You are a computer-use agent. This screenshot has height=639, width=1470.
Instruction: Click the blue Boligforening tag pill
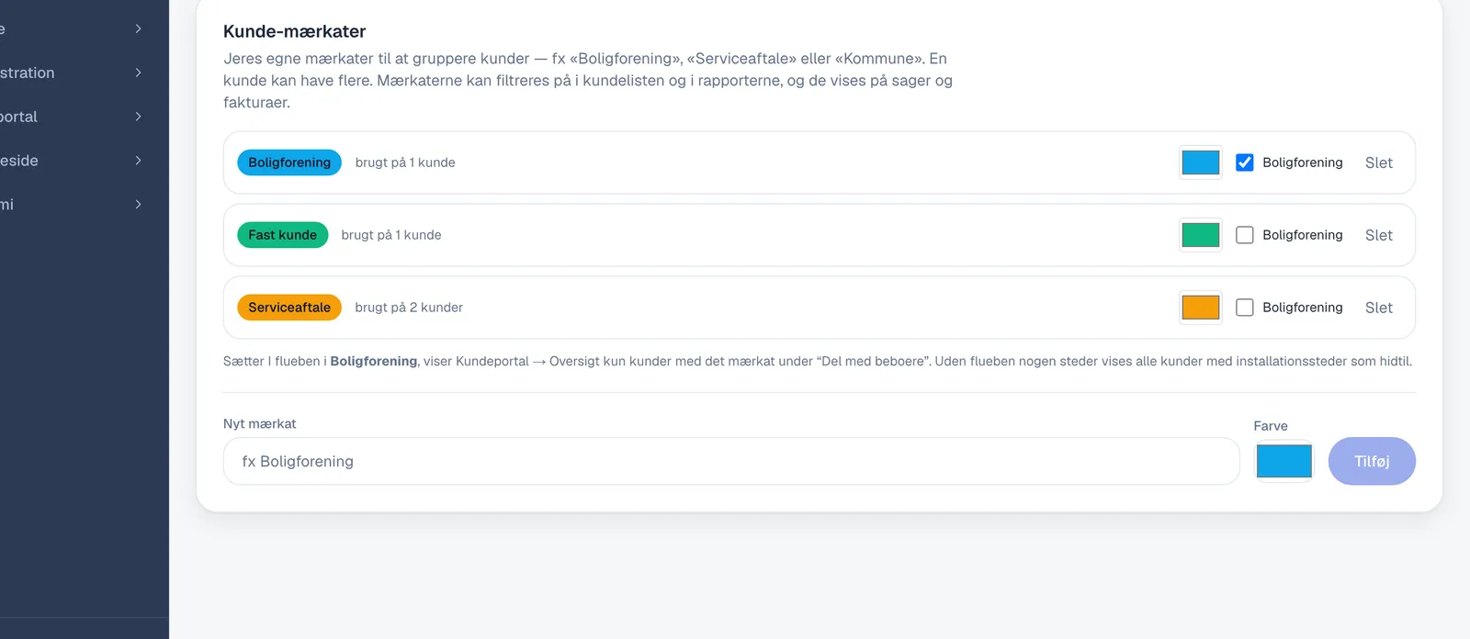point(289,163)
